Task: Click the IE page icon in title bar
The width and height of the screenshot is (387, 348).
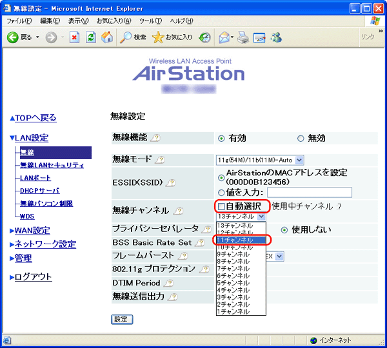Action: 7,8
